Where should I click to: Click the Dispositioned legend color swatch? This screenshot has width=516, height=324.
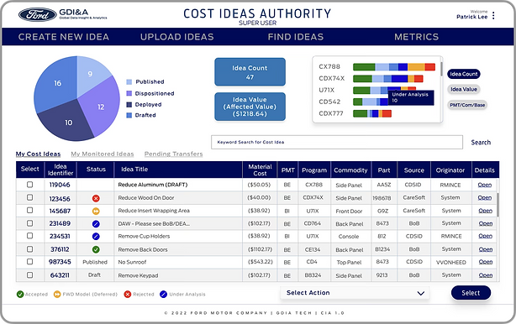129,93
